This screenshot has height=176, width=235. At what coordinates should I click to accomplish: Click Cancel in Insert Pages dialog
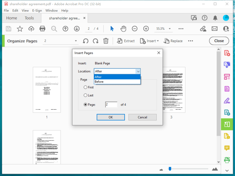tap(142, 117)
